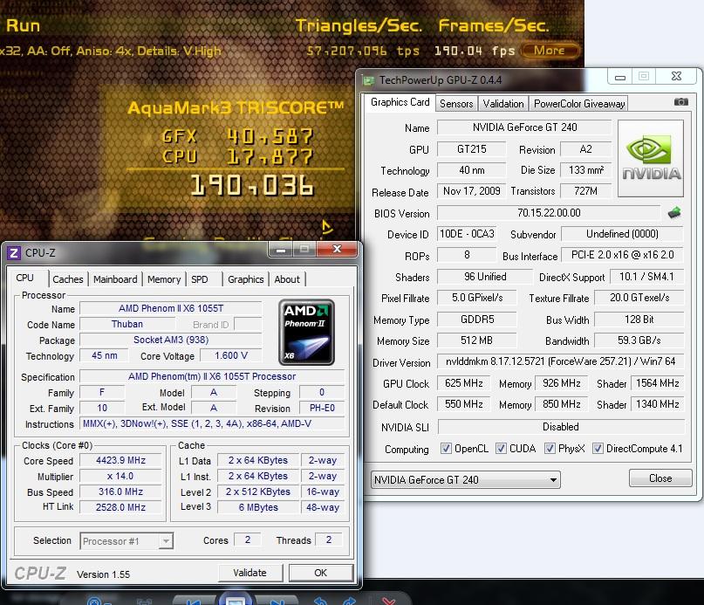Click the Code Name value Thuban
This screenshot has height=605, width=704.
point(127,324)
